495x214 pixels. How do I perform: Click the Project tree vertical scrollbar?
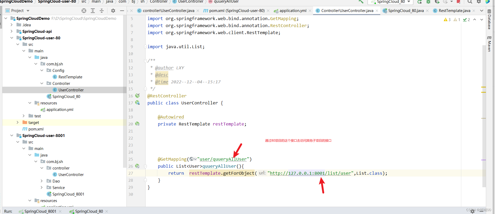tap(125, 91)
